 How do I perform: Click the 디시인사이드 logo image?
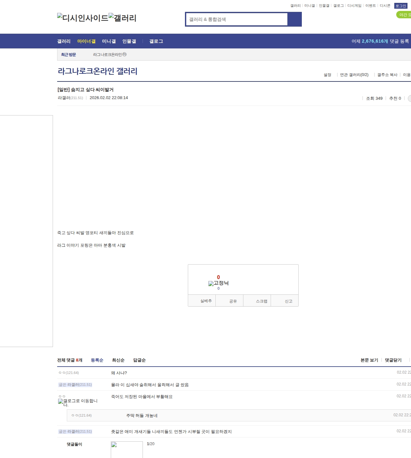pyautogui.click(x=83, y=18)
